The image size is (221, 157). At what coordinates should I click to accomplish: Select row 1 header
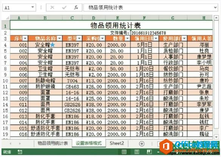[6, 25]
